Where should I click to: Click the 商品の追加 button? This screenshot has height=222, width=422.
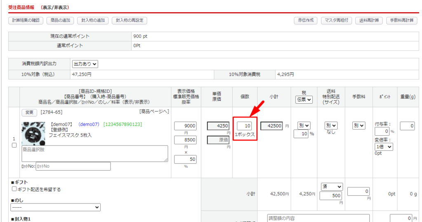click(60, 20)
